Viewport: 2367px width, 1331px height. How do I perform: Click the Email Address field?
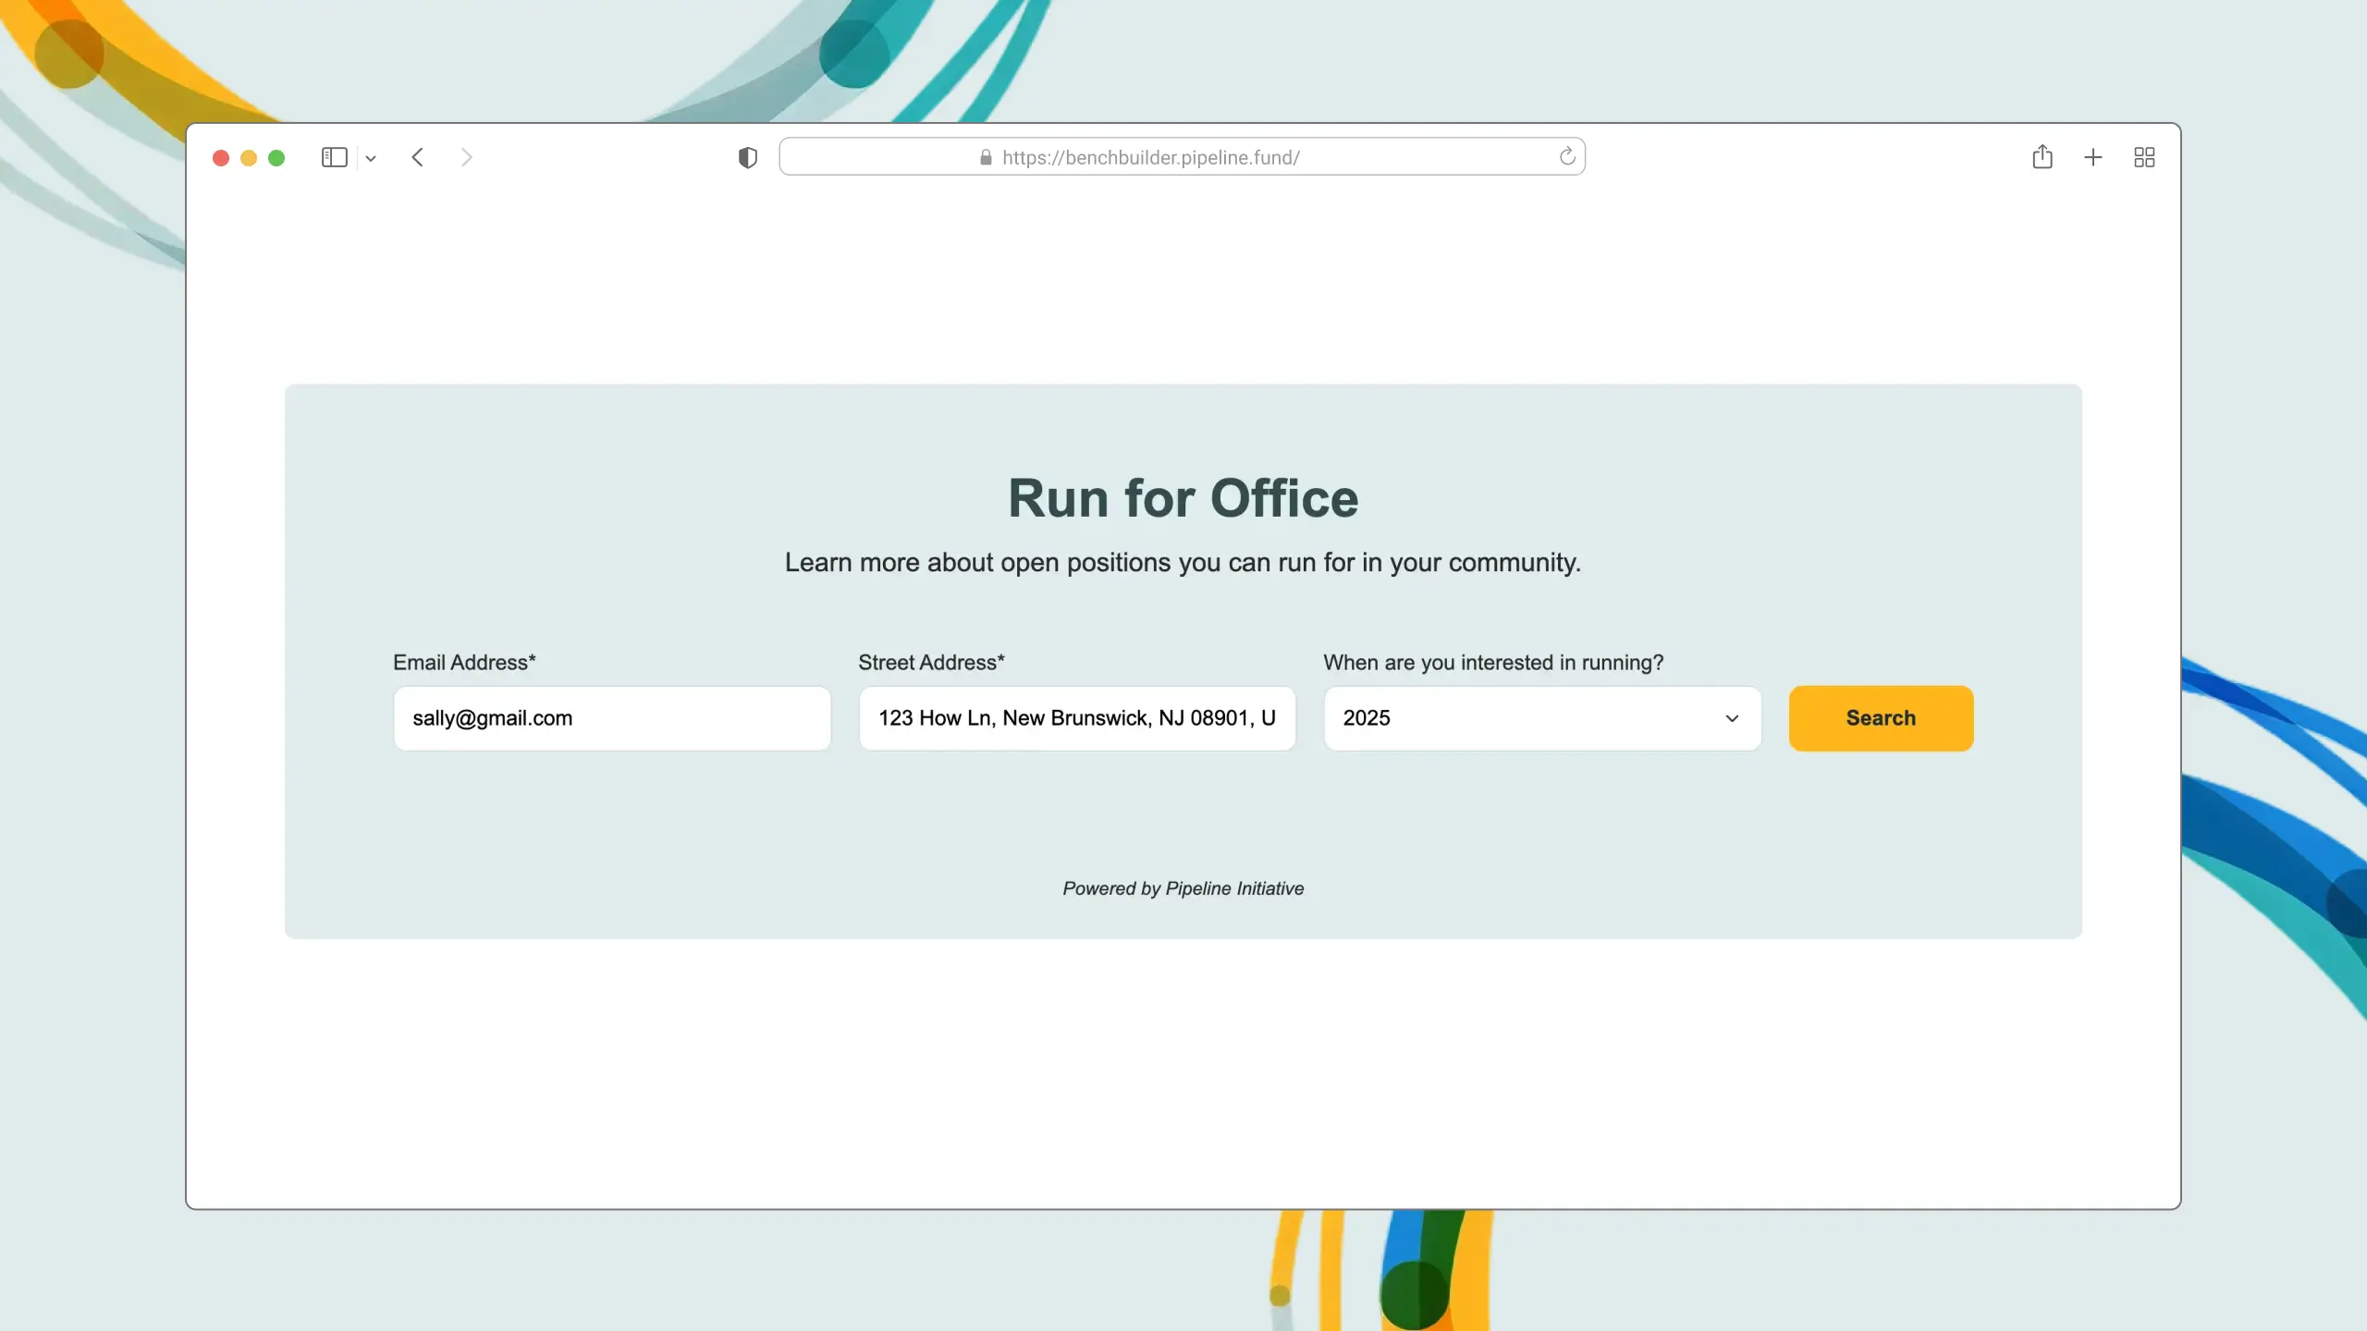pos(611,718)
